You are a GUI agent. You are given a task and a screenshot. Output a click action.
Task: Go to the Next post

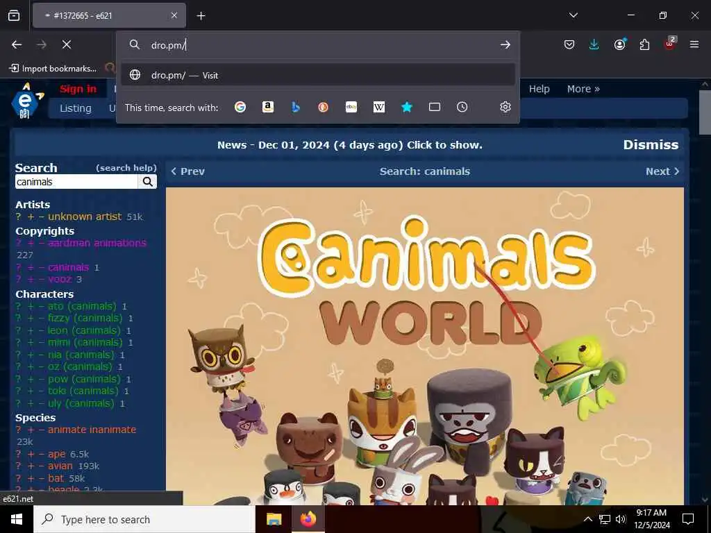(x=662, y=171)
